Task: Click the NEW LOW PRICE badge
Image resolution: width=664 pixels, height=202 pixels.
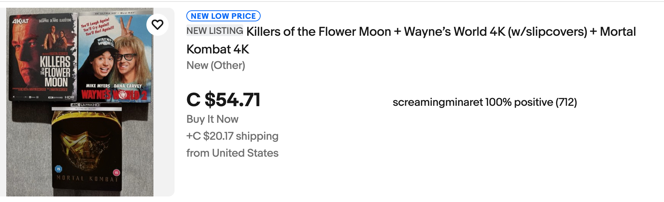Action: pyautogui.click(x=223, y=16)
